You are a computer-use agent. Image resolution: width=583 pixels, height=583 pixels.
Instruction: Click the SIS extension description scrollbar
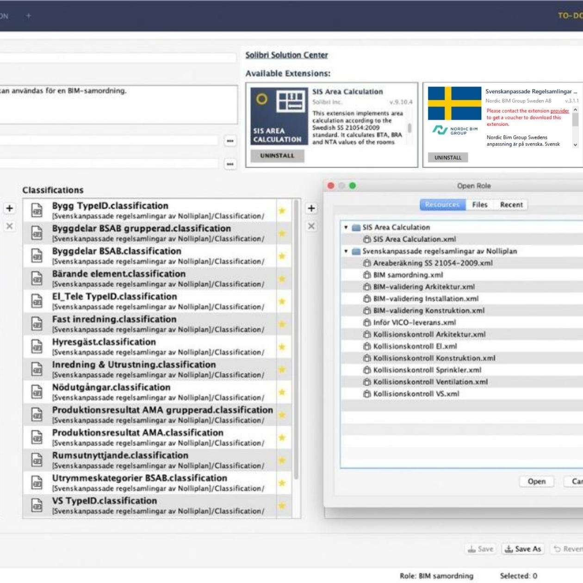tap(409, 128)
